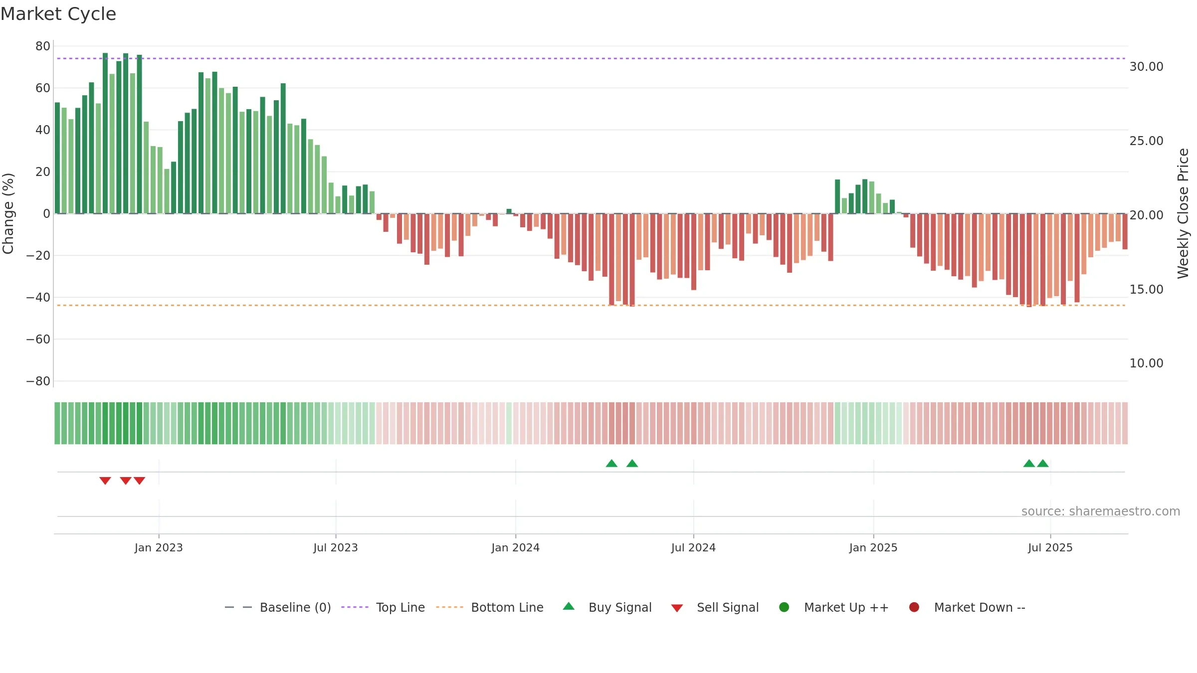This screenshot has height=673, width=1197.
Task: Click the Weekly Close Price axis title
Action: pos(1183,213)
